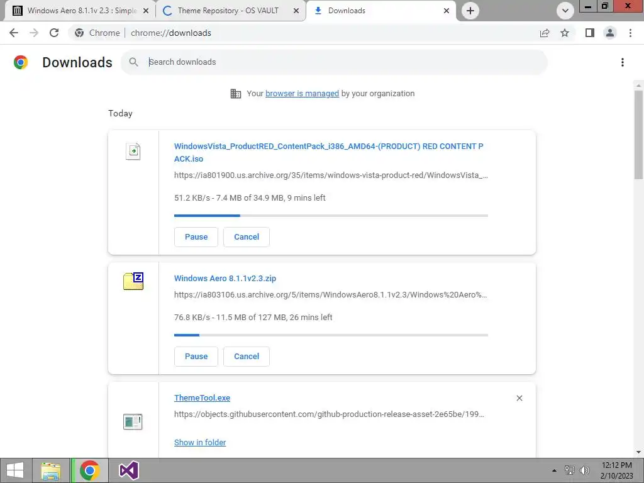Click the ia803106.us.archive.org source URL text
This screenshot has width=644, height=483.
point(331,295)
